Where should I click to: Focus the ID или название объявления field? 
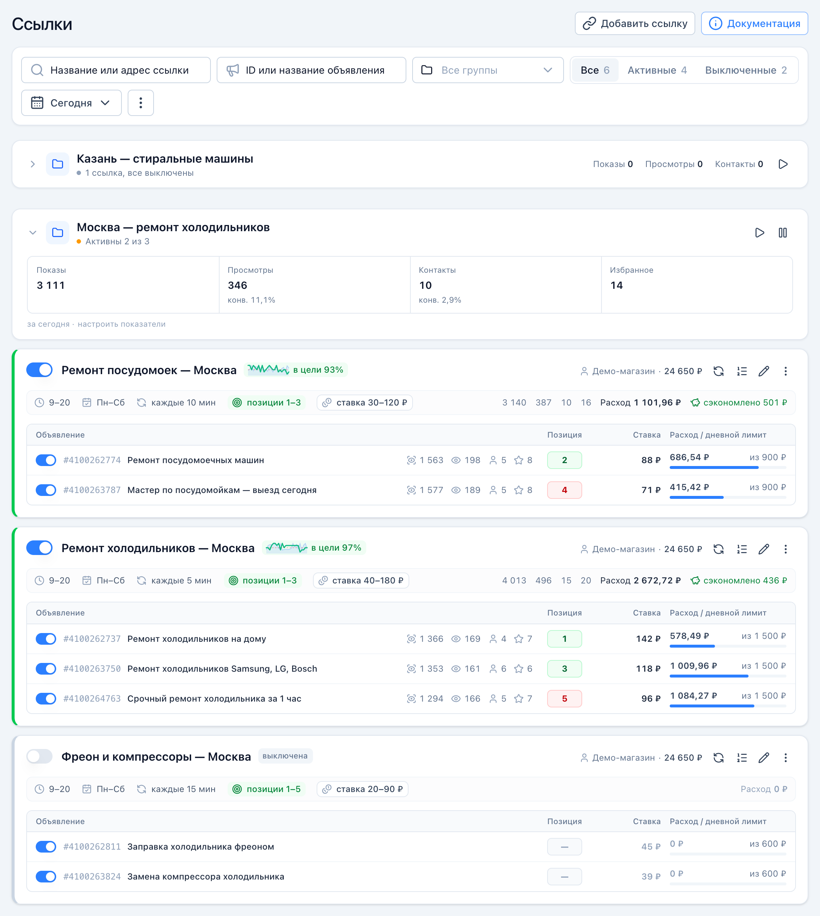coord(311,70)
